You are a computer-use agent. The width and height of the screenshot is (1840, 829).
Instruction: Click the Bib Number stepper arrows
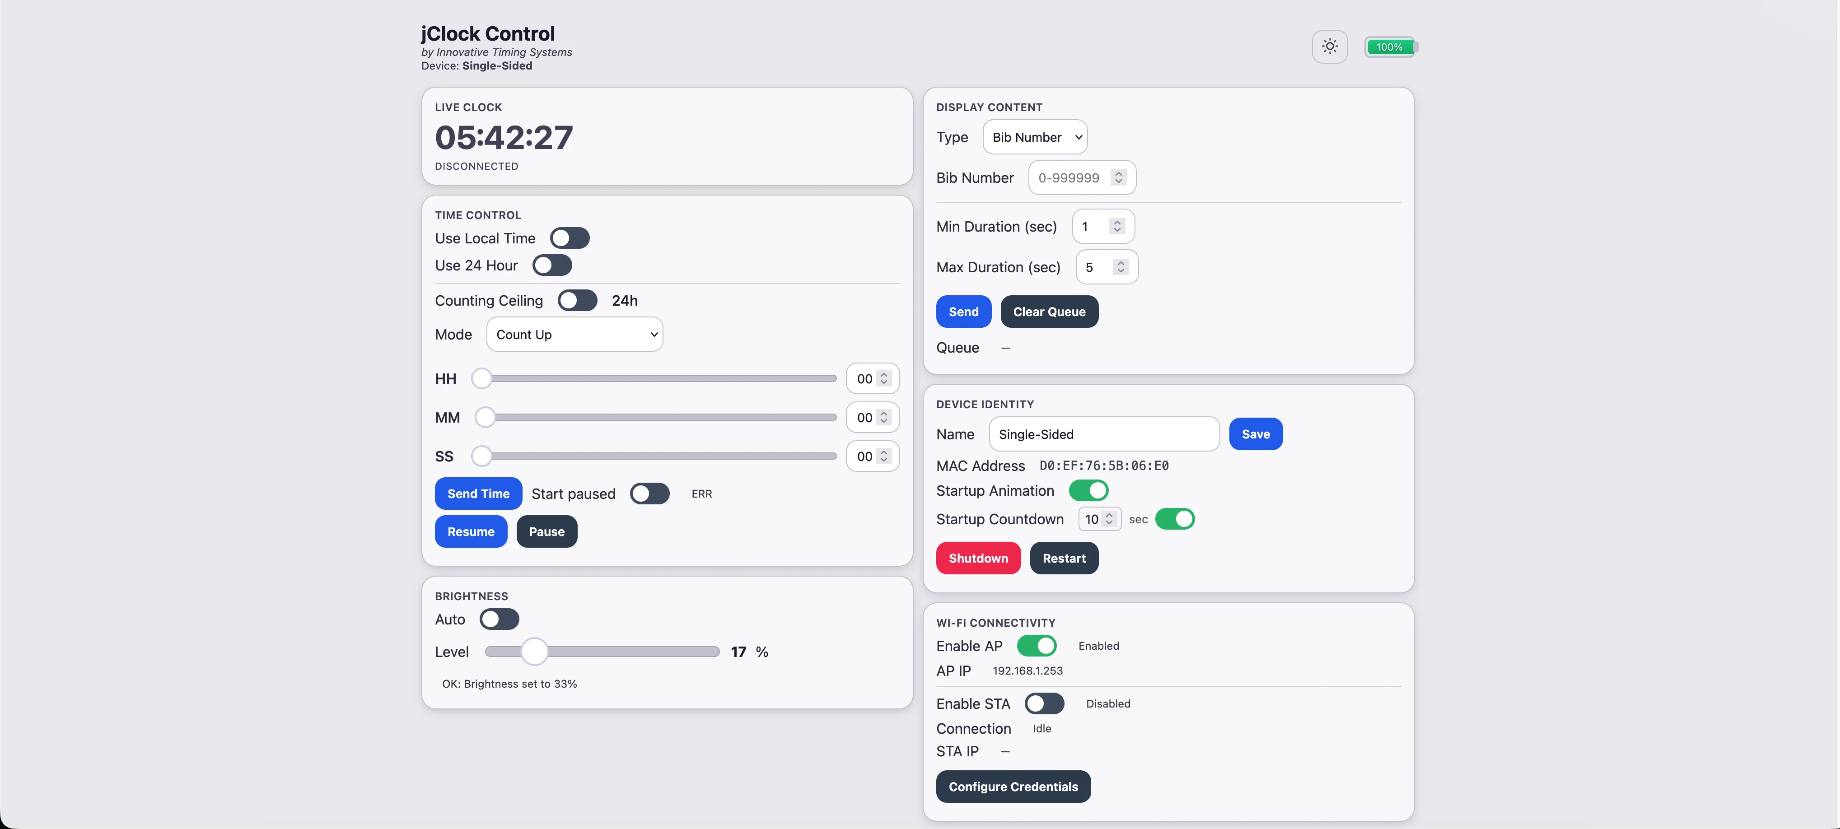click(1119, 178)
